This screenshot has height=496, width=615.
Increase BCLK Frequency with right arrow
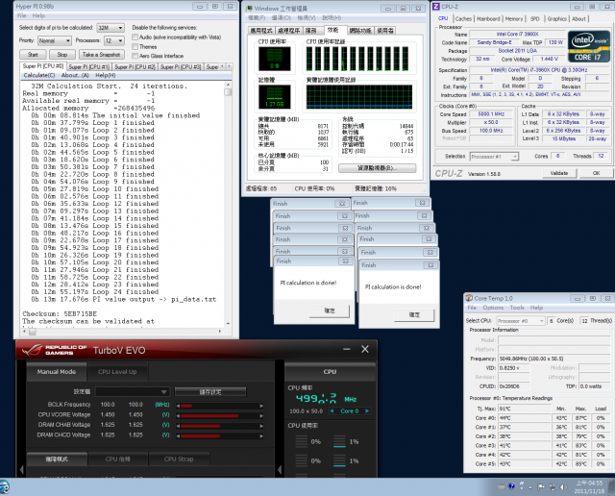(x=261, y=406)
